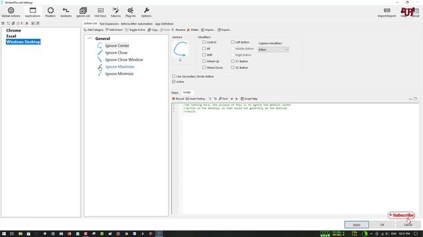The width and height of the screenshot is (423, 237).
Task: Open the Windows Start menu
Action: [x=4, y=234]
